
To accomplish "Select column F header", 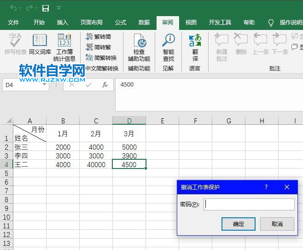I will (196, 121).
